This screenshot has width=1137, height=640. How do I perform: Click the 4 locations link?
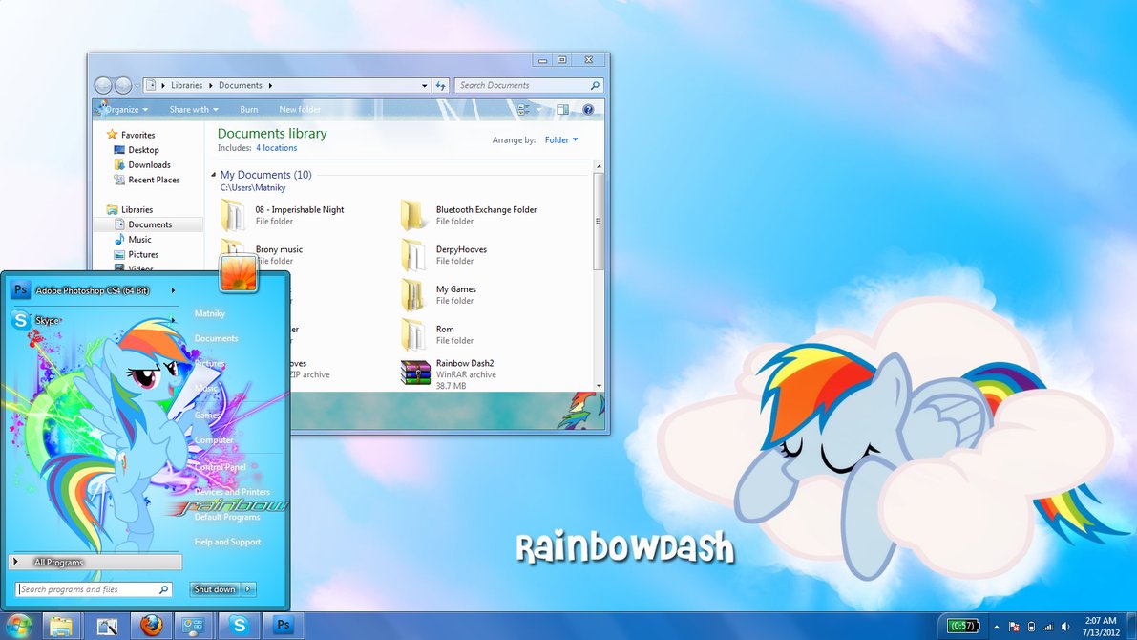[x=276, y=148]
